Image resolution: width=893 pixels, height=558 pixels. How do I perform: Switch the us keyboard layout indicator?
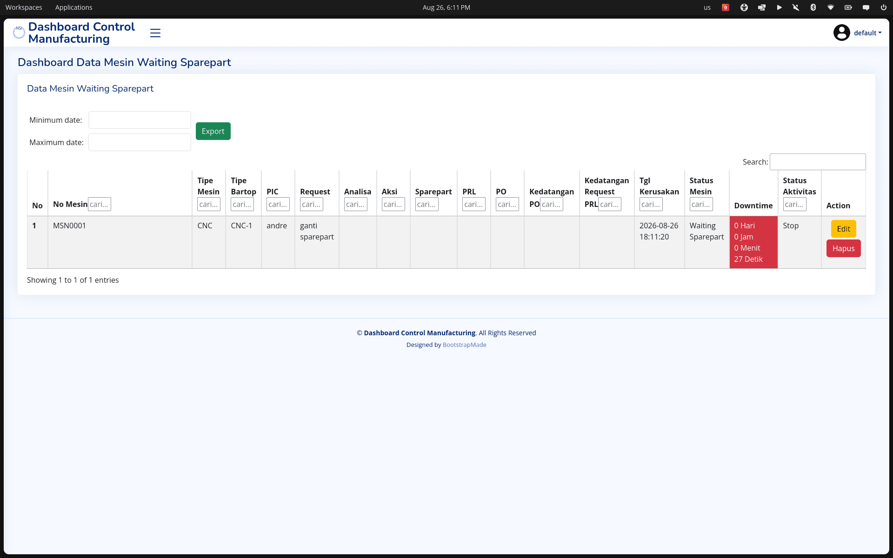pos(707,7)
